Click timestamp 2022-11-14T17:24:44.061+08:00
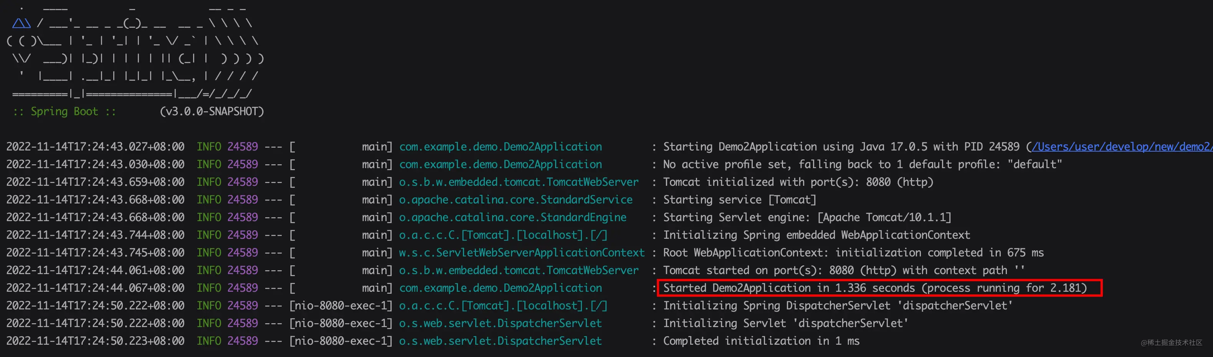This screenshot has width=1213, height=357. 95,270
